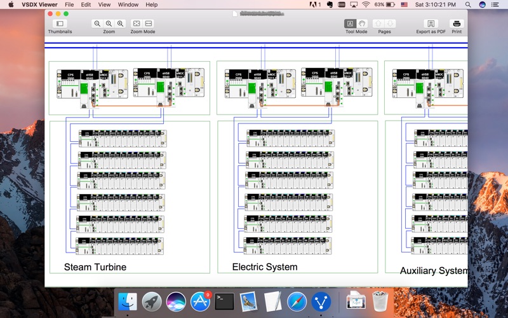Click the Tool Mode toolbar label
The image size is (508, 318).
pos(356,31)
